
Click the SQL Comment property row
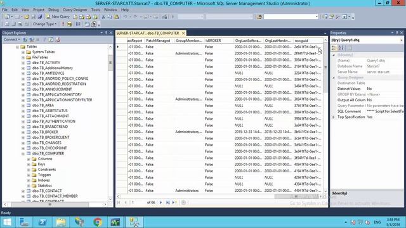coord(368,111)
